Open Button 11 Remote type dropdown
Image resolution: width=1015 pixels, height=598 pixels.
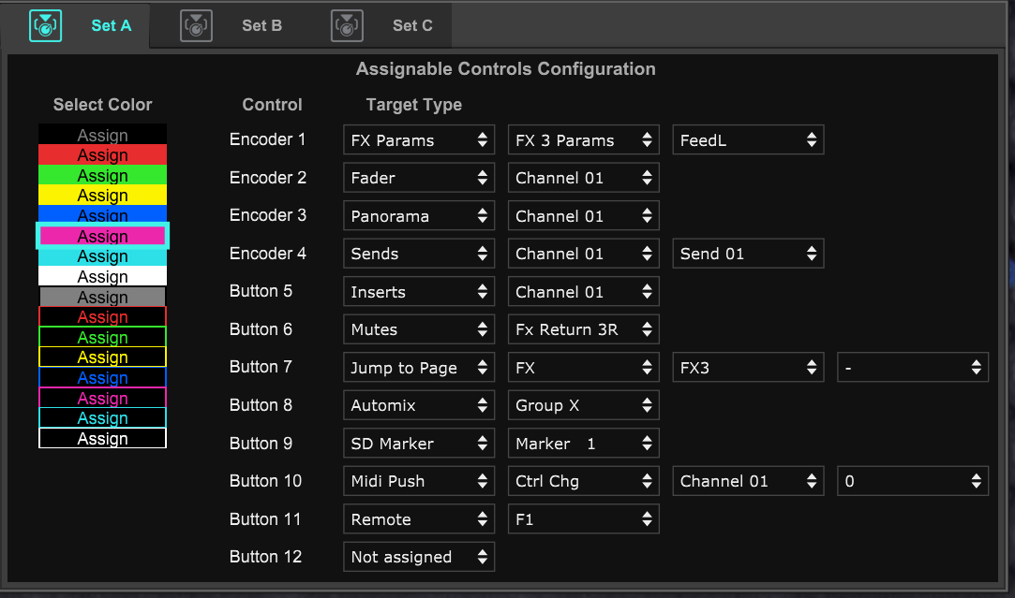419,519
